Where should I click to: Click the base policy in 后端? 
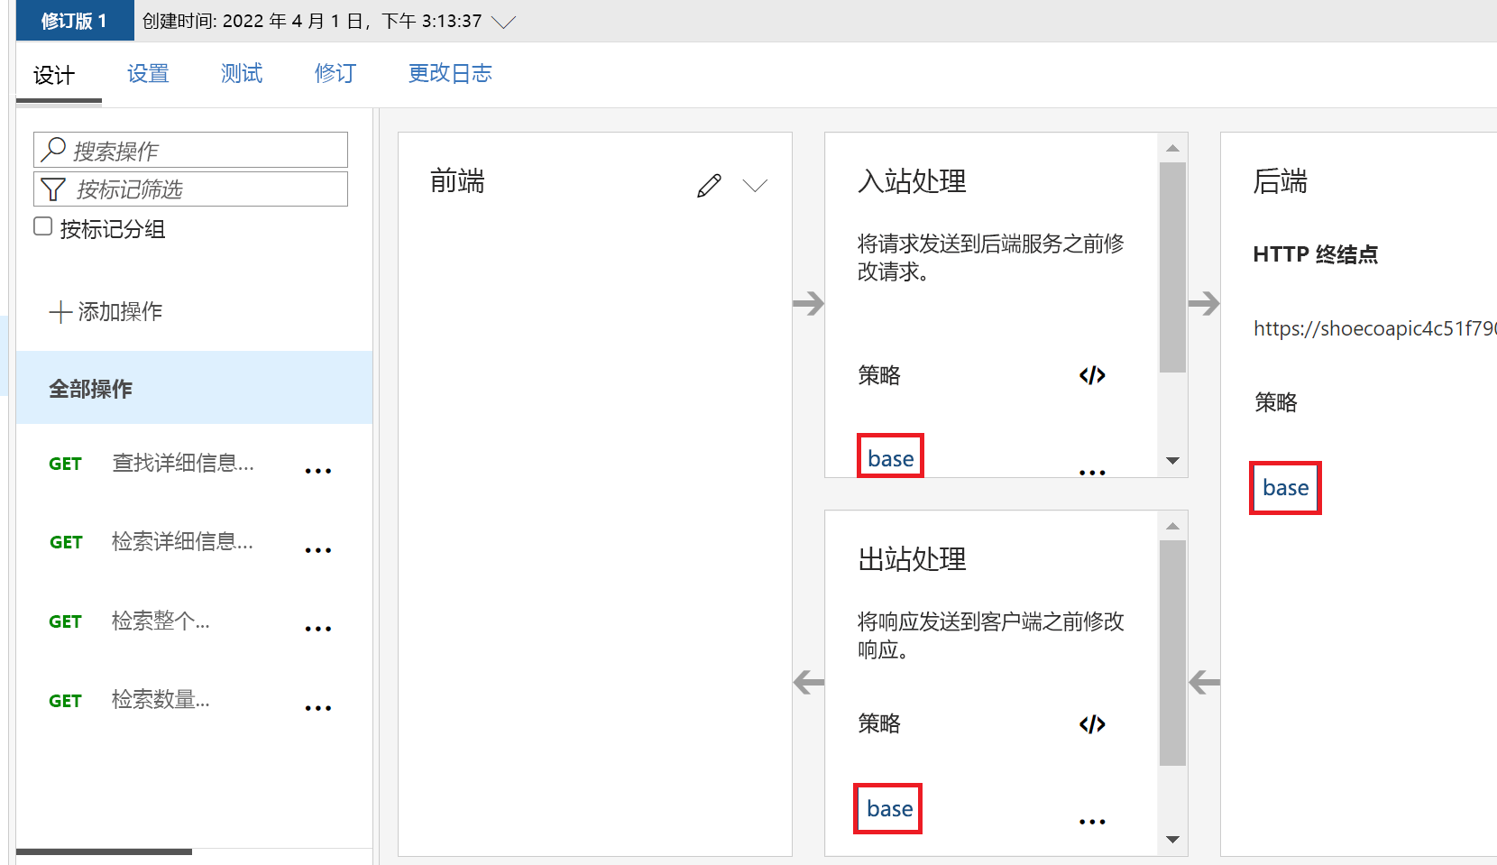point(1285,488)
